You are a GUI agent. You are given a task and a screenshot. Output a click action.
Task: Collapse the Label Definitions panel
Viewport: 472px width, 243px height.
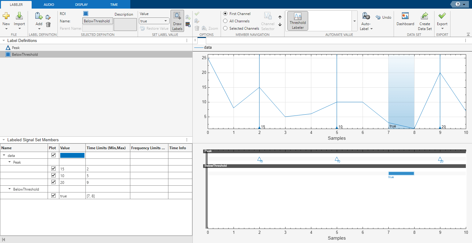click(4, 40)
